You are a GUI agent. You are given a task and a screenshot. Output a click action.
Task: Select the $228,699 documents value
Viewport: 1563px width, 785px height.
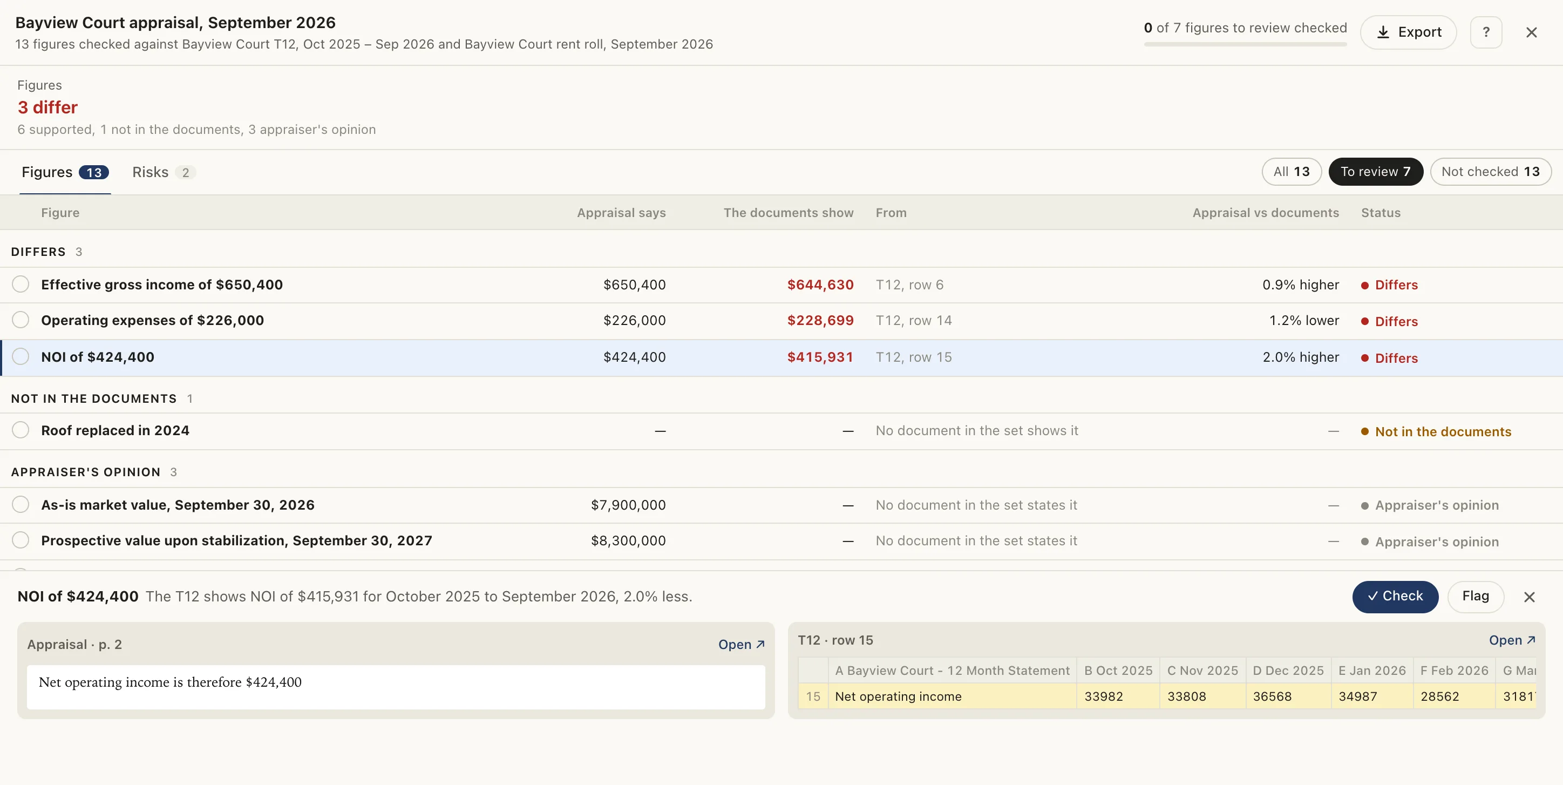tap(820, 321)
